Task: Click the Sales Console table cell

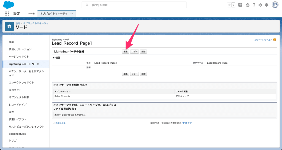Action: (114, 96)
